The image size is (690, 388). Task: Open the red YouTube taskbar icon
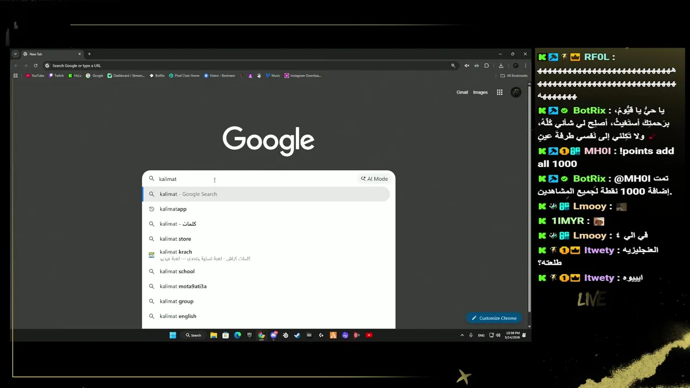[x=369, y=335]
